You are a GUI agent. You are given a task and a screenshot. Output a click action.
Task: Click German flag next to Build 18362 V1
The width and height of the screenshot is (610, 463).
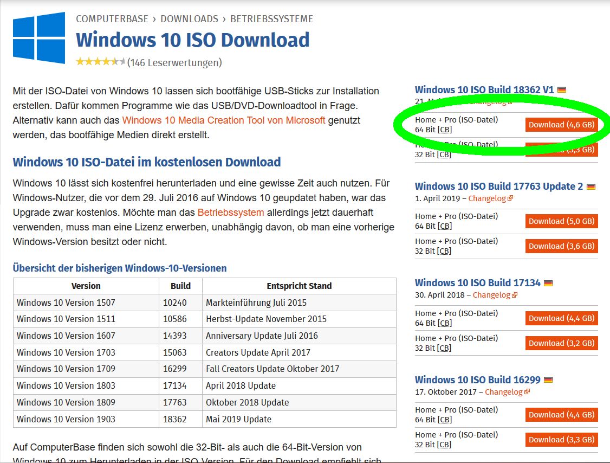pyautogui.click(x=561, y=90)
